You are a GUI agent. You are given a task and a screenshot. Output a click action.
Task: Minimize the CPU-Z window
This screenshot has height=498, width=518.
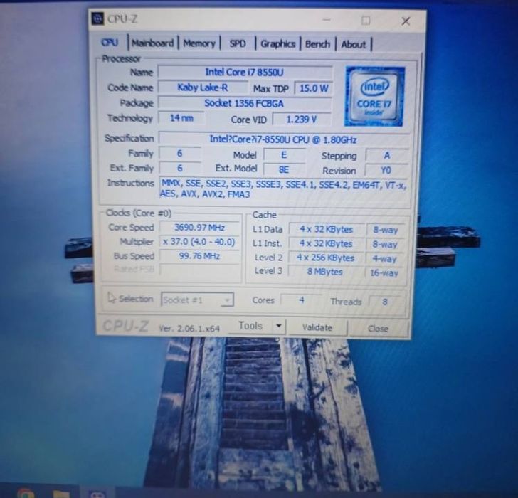point(327,20)
